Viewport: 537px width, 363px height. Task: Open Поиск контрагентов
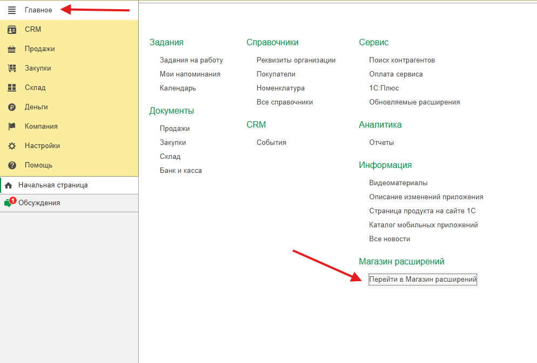(x=402, y=60)
